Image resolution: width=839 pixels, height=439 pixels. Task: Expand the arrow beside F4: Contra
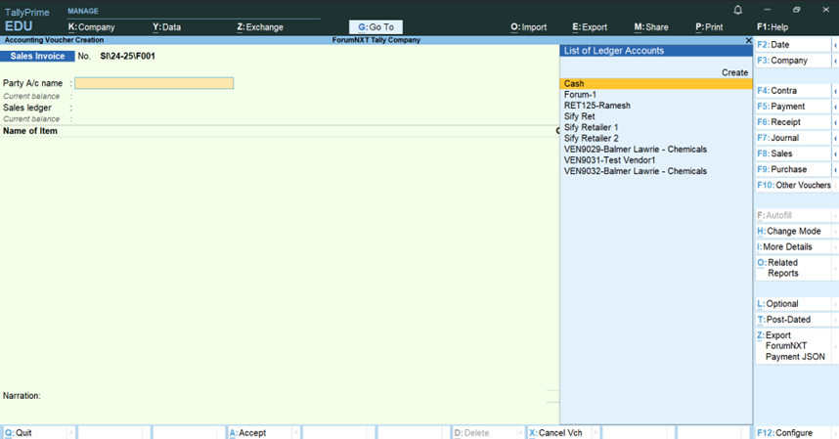pyautogui.click(x=835, y=91)
